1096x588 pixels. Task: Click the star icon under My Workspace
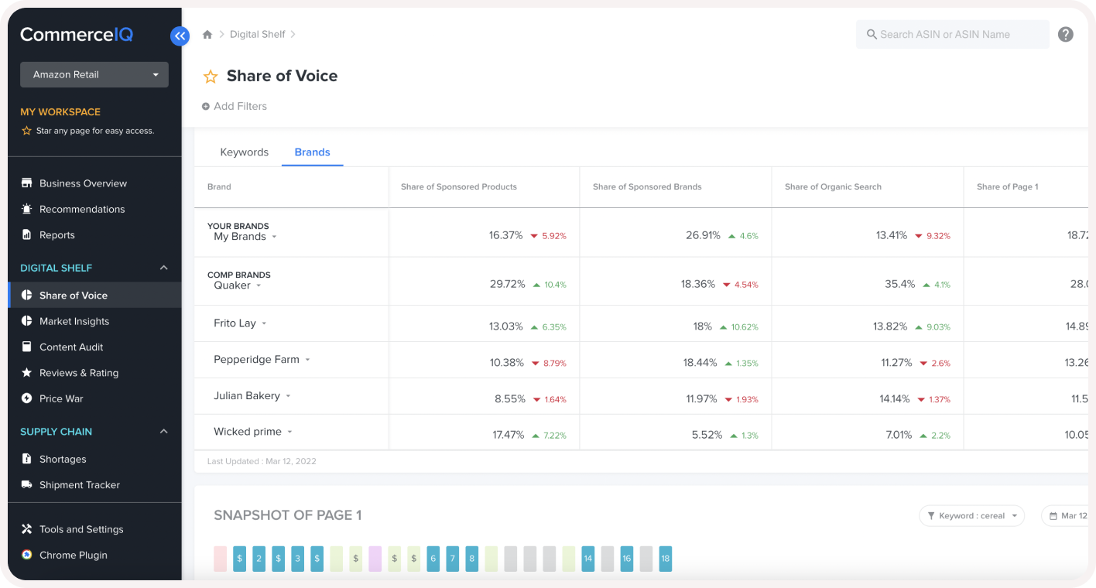coord(26,131)
